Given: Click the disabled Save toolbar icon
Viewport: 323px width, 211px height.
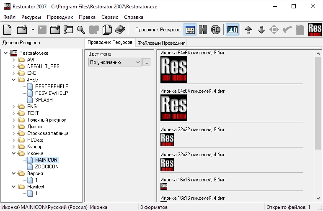Looking at the screenshot, I should [42, 30].
